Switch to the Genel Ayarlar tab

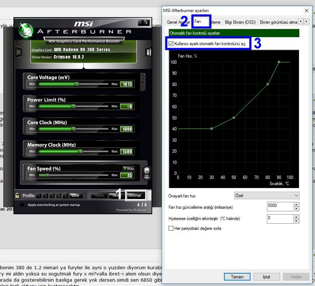click(x=178, y=22)
